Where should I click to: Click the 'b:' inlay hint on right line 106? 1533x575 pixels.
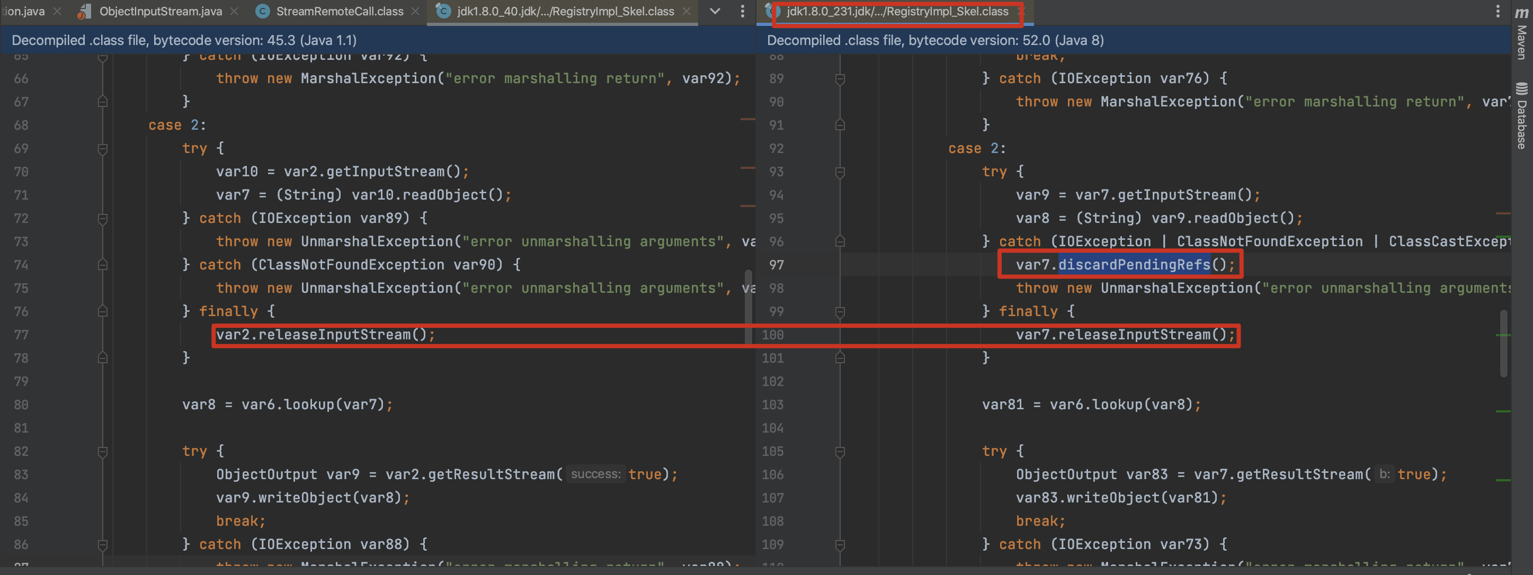pos(1384,474)
